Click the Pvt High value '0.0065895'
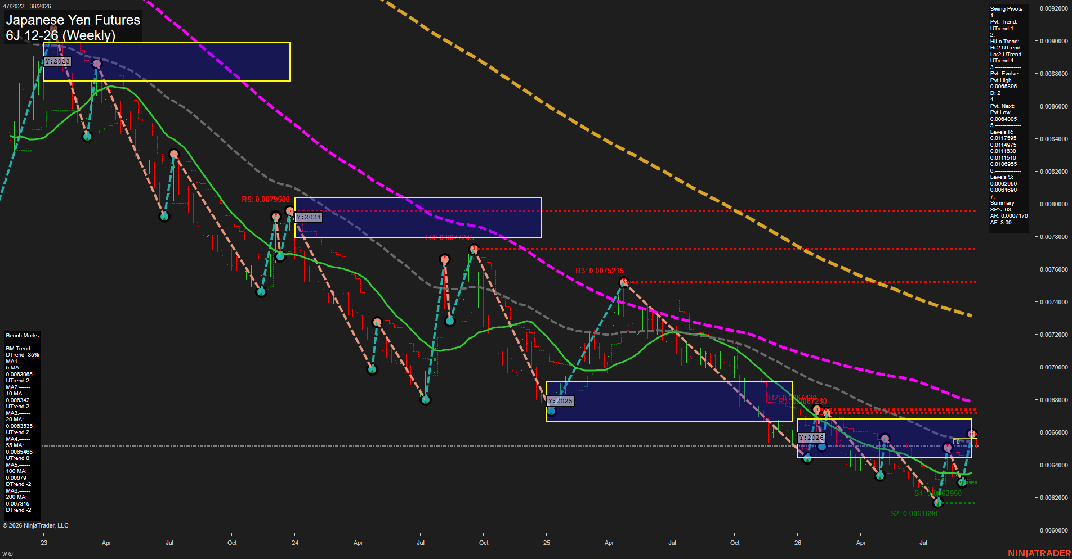The image size is (1072, 559). (1003, 87)
